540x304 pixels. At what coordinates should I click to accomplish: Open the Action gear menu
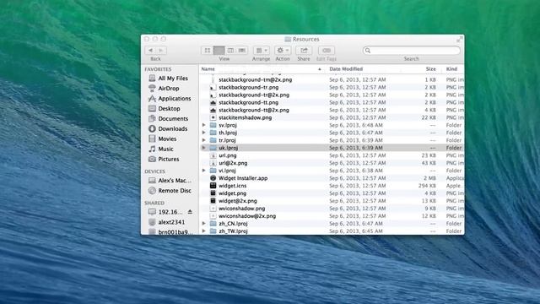(283, 51)
